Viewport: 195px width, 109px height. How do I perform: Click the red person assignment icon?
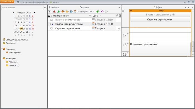pos(55,11)
